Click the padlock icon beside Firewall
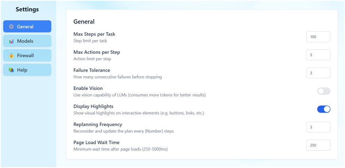 (11, 55)
